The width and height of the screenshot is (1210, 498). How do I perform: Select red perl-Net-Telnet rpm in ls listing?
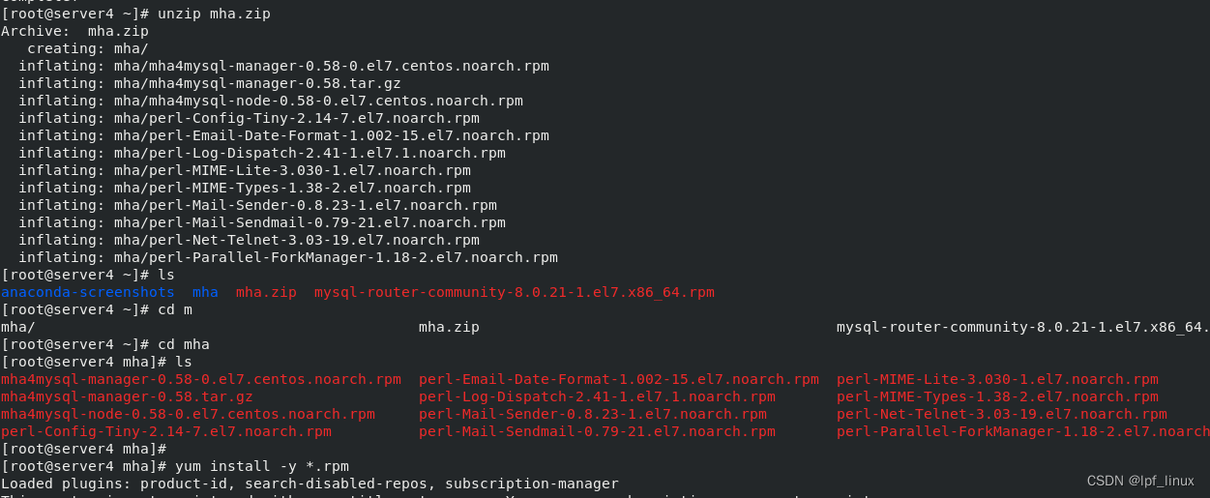(x=1001, y=414)
